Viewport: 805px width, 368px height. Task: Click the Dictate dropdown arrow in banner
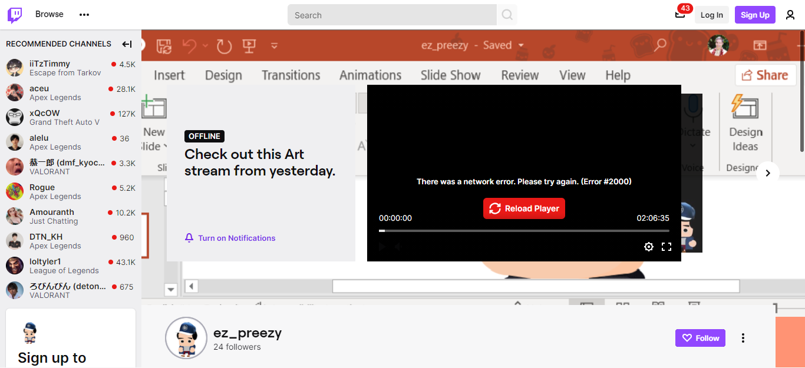693,146
